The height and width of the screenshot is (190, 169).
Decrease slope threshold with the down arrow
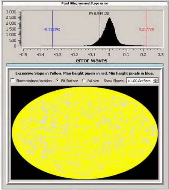point(156,82)
